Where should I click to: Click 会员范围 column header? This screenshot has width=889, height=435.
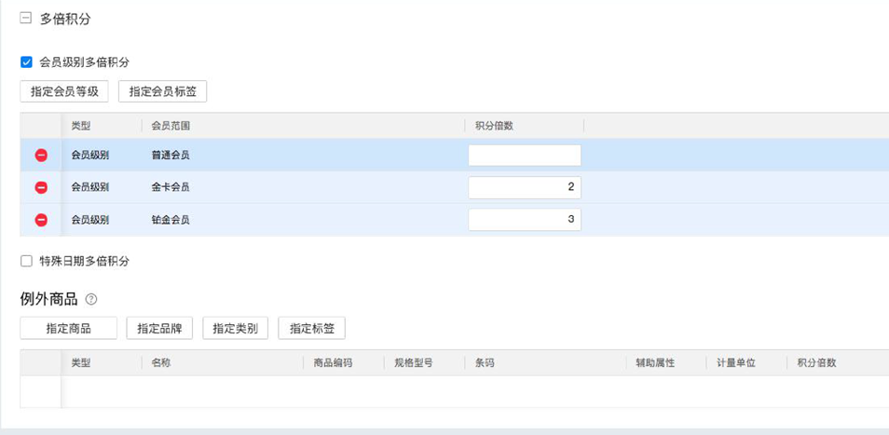[x=171, y=126]
